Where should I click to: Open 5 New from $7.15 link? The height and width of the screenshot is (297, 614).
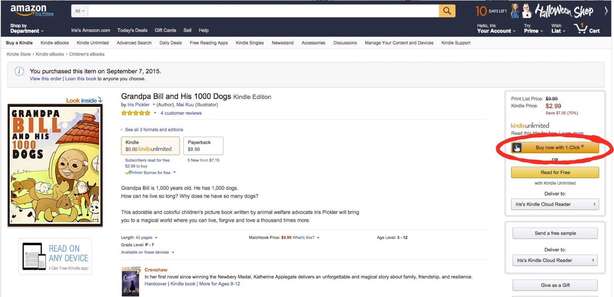203,160
